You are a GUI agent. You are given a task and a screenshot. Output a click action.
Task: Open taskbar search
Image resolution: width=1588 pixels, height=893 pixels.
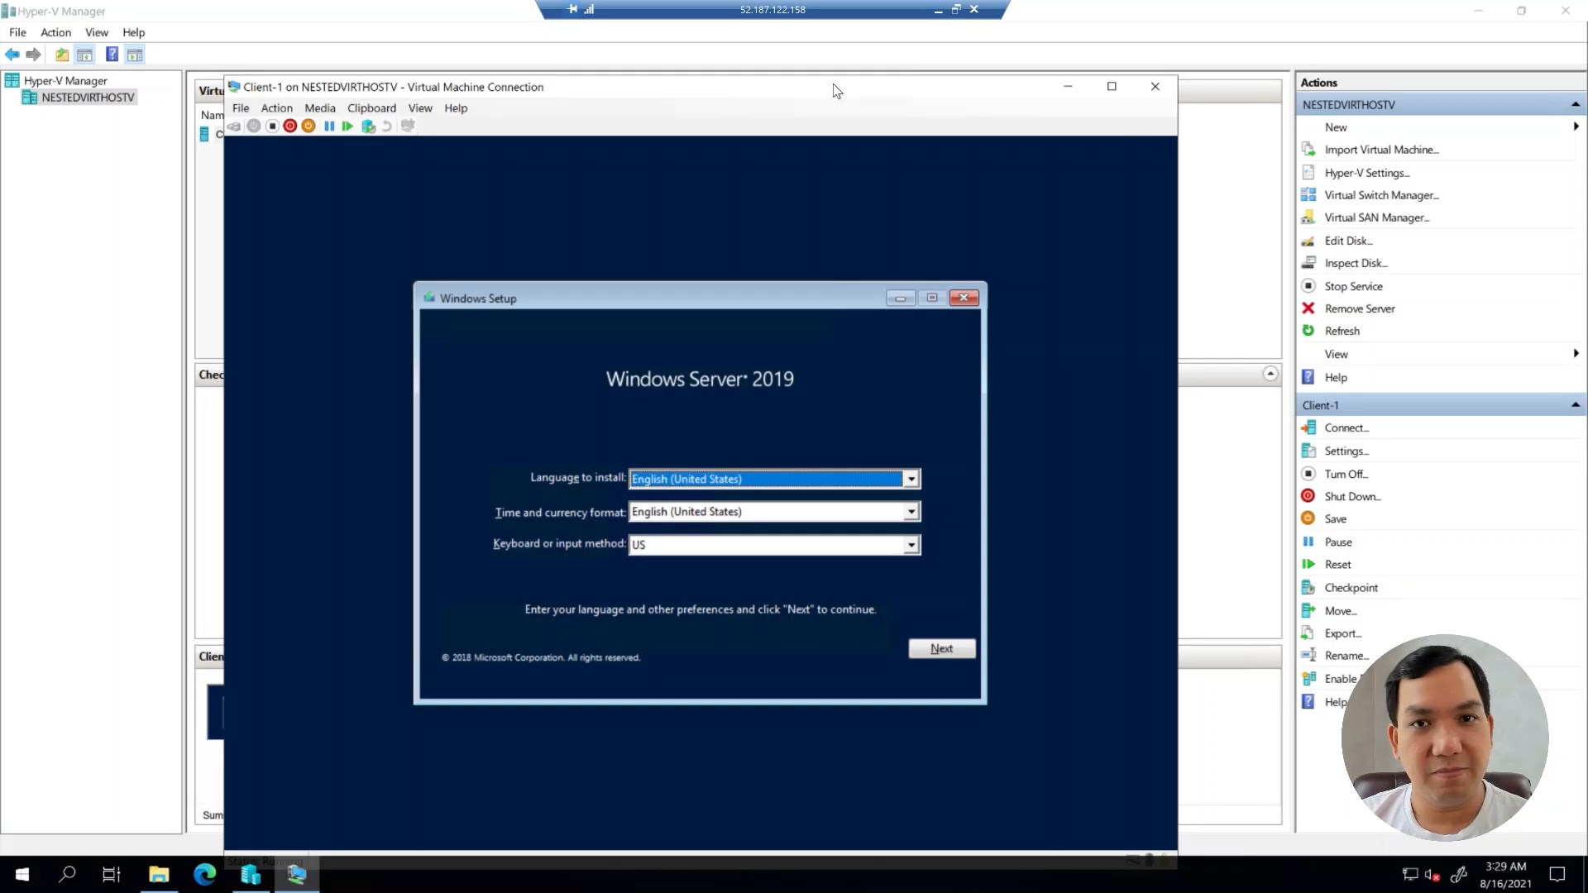click(x=67, y=874)
